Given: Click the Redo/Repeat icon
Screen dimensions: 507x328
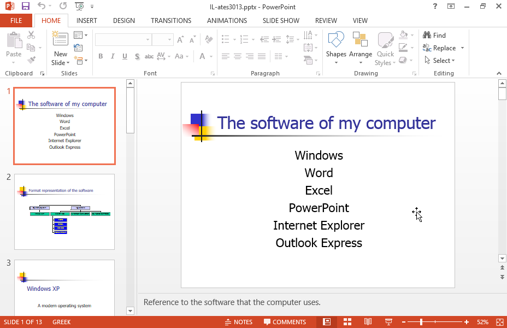Looking at the screenshot, I should click(x=63, y=6).
